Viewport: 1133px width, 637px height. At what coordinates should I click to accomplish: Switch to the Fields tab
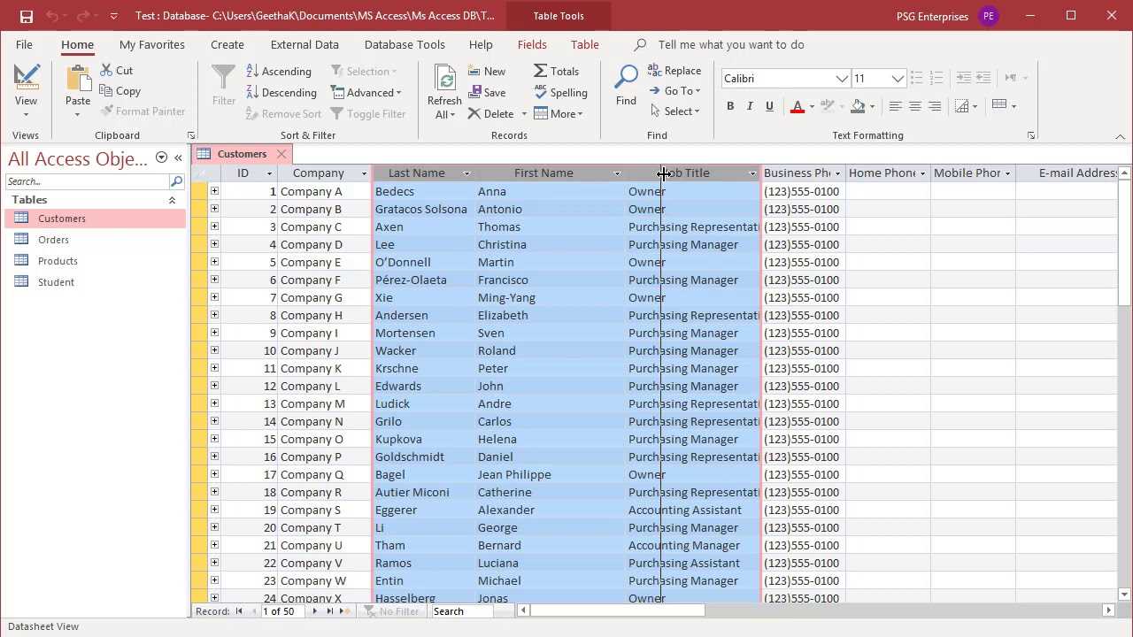(532, 44)
